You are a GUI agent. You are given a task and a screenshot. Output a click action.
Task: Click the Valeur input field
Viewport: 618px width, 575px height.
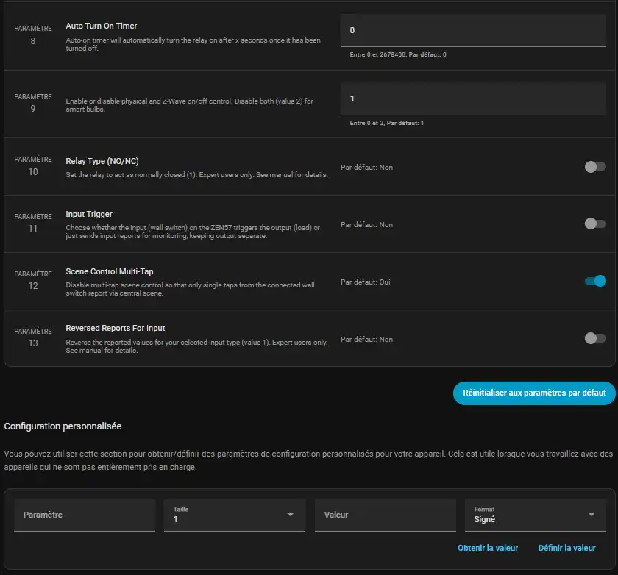pos(386,515)
